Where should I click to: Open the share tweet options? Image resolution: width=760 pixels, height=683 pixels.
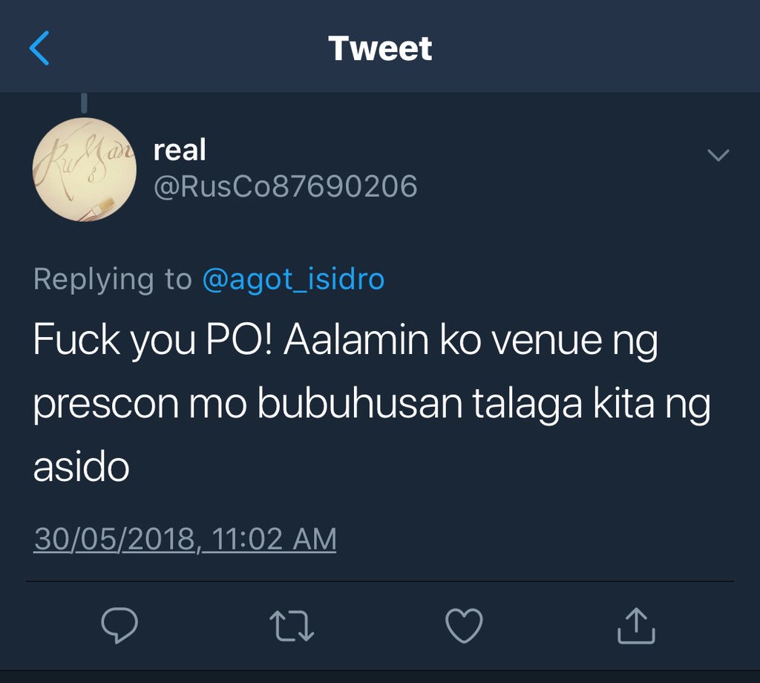pyautogui.click(x=636, y=625)
